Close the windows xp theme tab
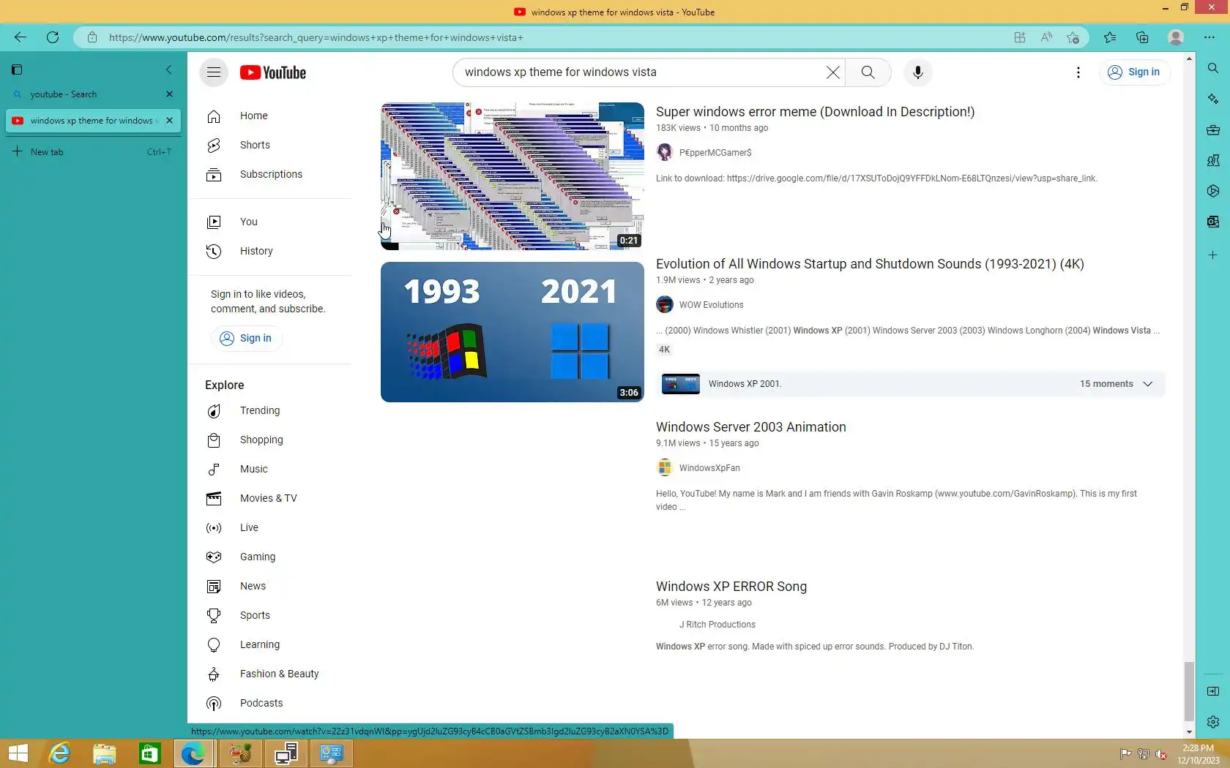 [x=170, y=121]
